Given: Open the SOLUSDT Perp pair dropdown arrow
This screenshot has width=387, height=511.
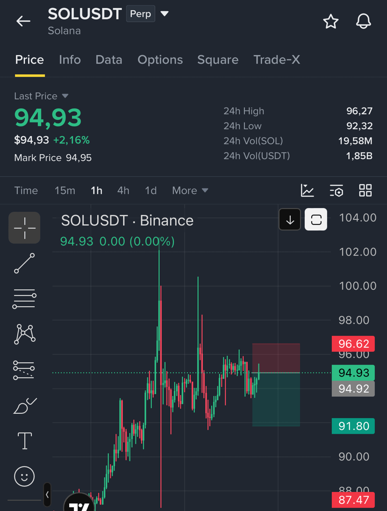Looking at the screenshot, I should [x=165, y=14].
